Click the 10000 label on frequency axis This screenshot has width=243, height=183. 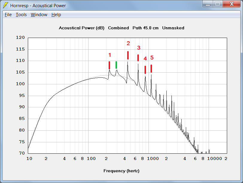[x=215, y=158]
